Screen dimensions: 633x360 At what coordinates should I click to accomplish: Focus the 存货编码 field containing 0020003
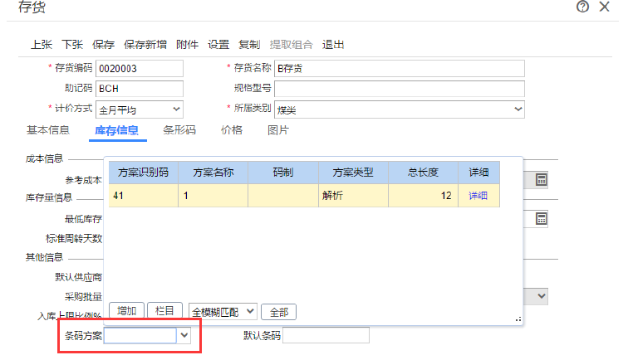(x=140, y=69)
